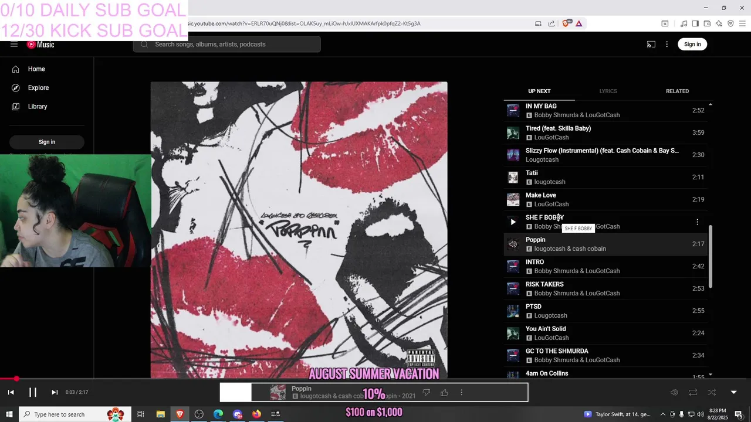Select Tired (feat. Skilla Baby) in queue
Screen dimensions: 751x422
pos(605,132)
